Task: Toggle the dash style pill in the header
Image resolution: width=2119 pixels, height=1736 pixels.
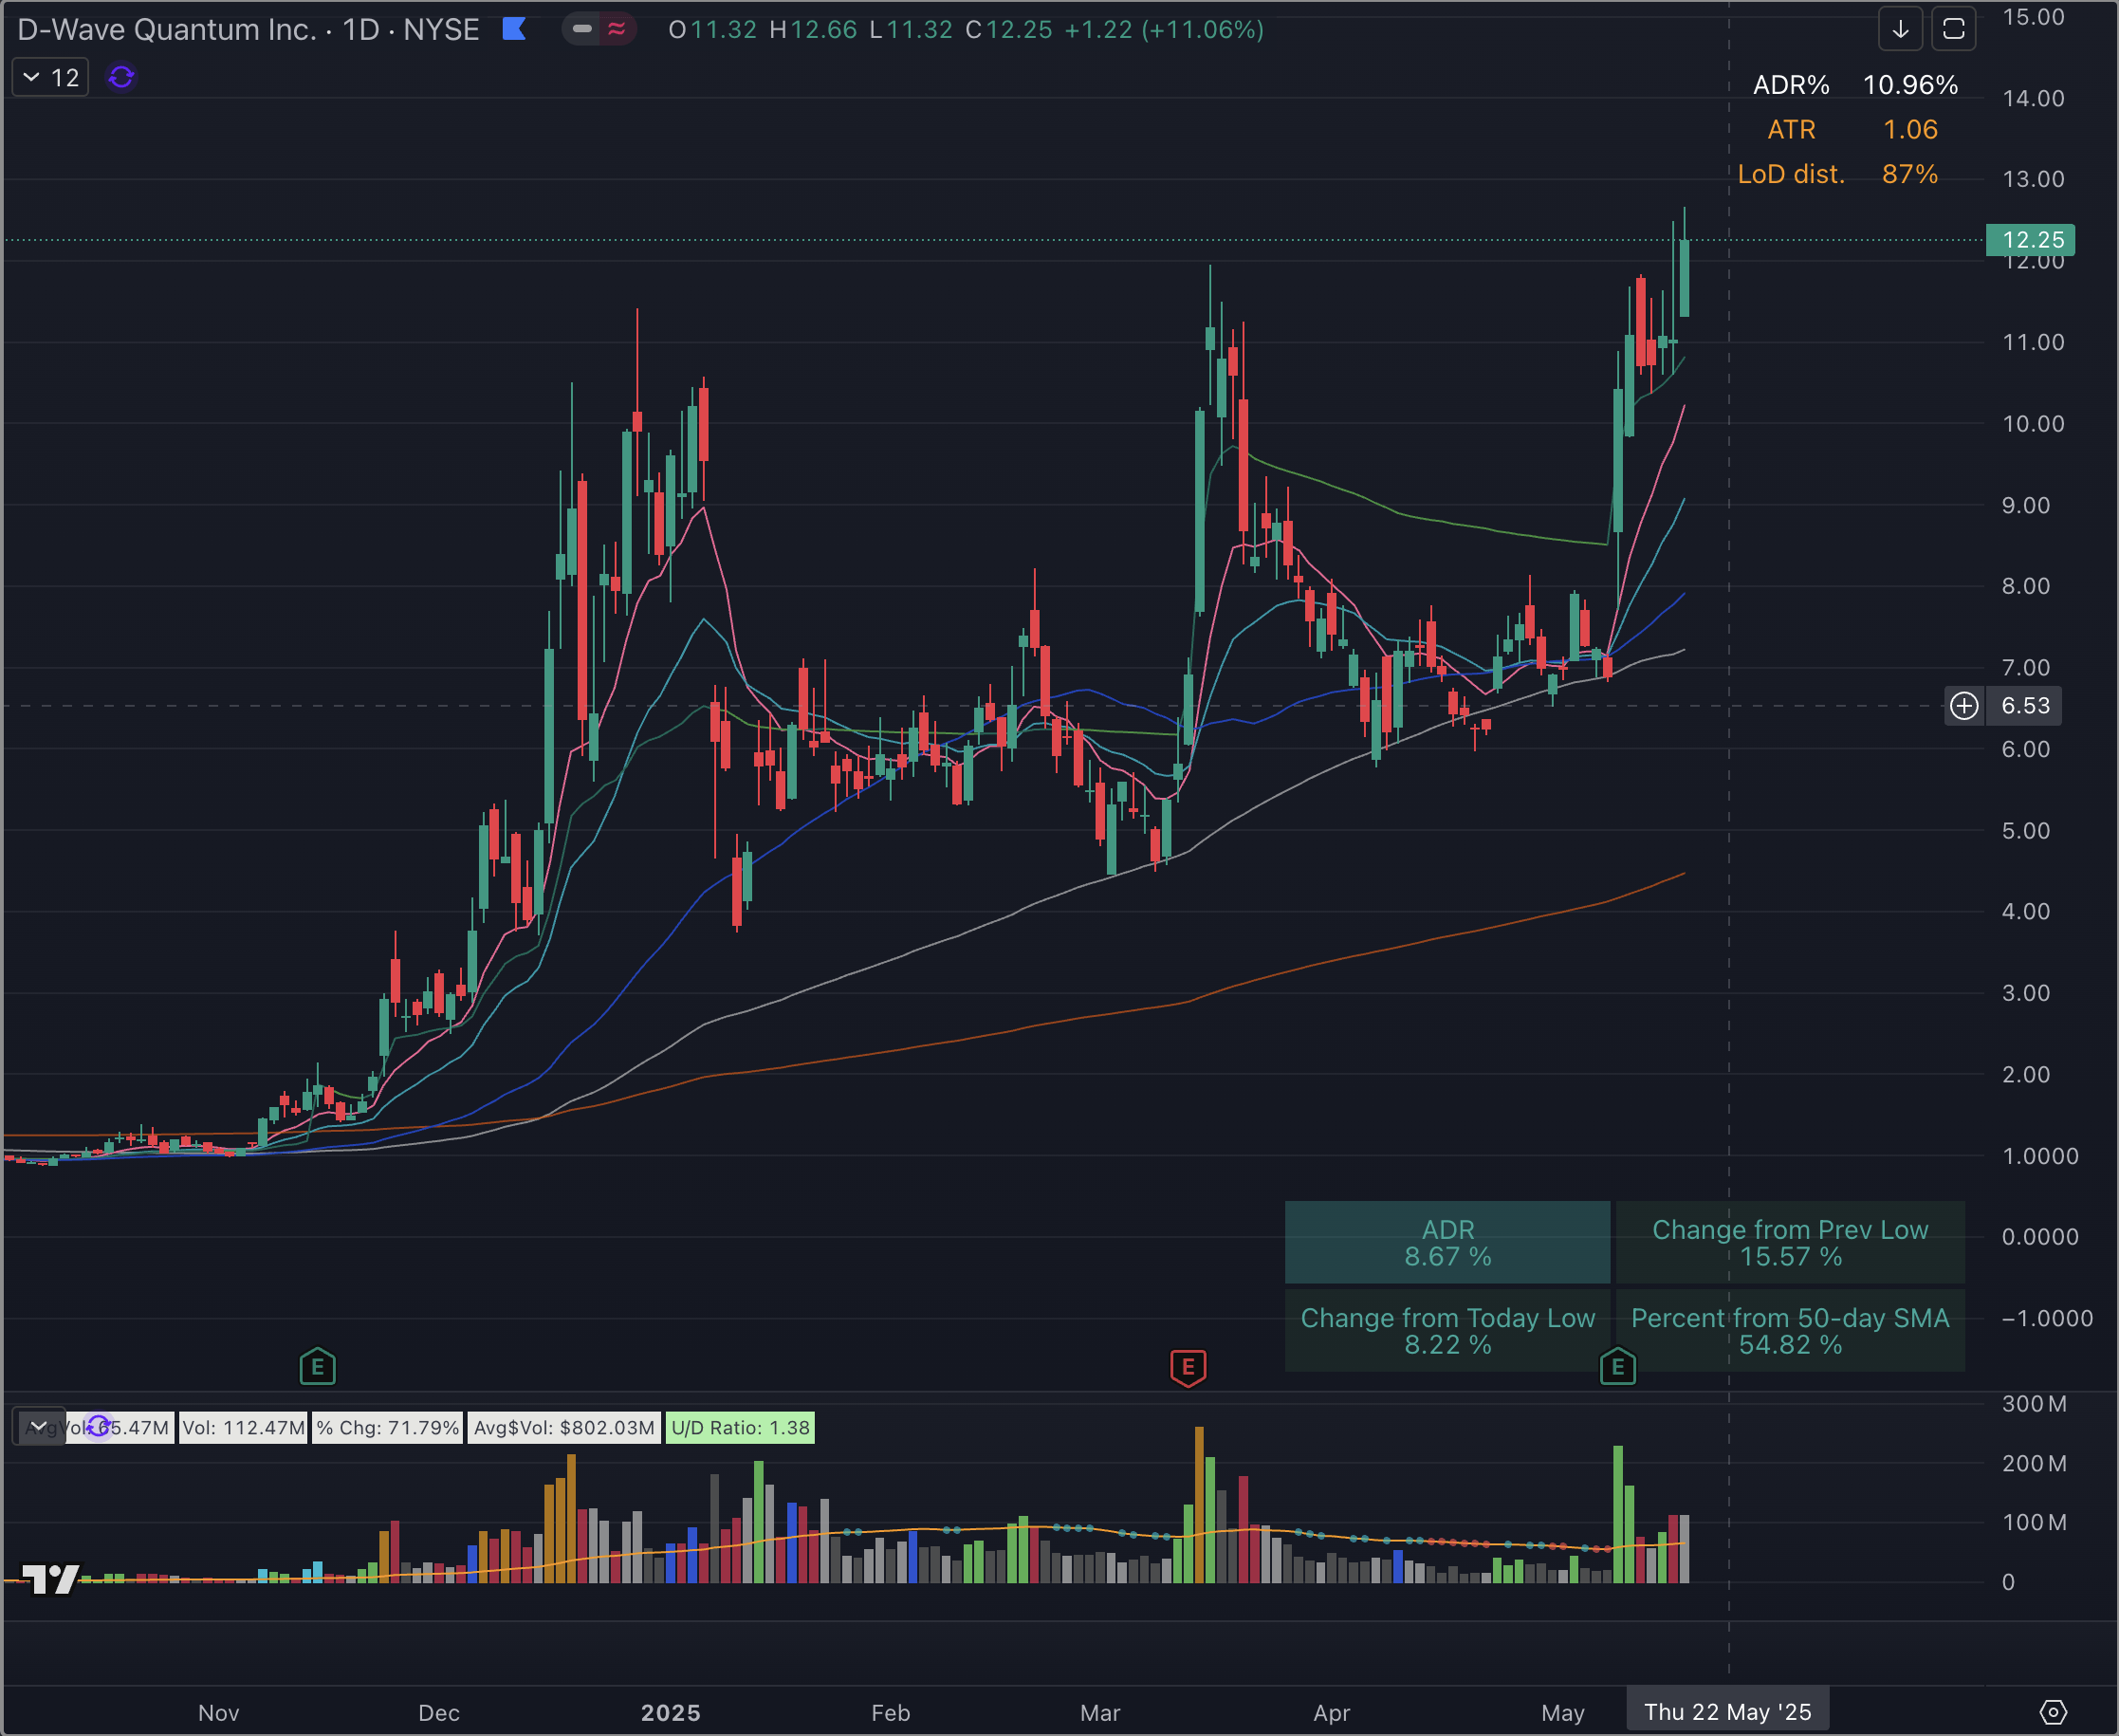Action: (x=582, y=29)
